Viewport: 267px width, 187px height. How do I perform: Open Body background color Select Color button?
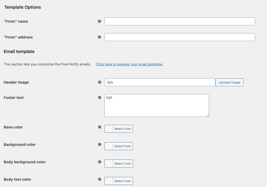(123, 164)
